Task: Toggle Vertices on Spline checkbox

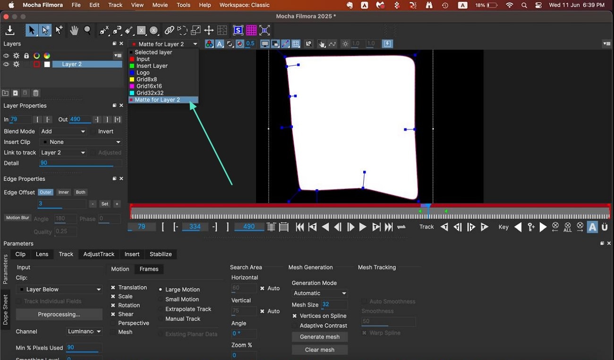Action: click(x=295, y=316)
